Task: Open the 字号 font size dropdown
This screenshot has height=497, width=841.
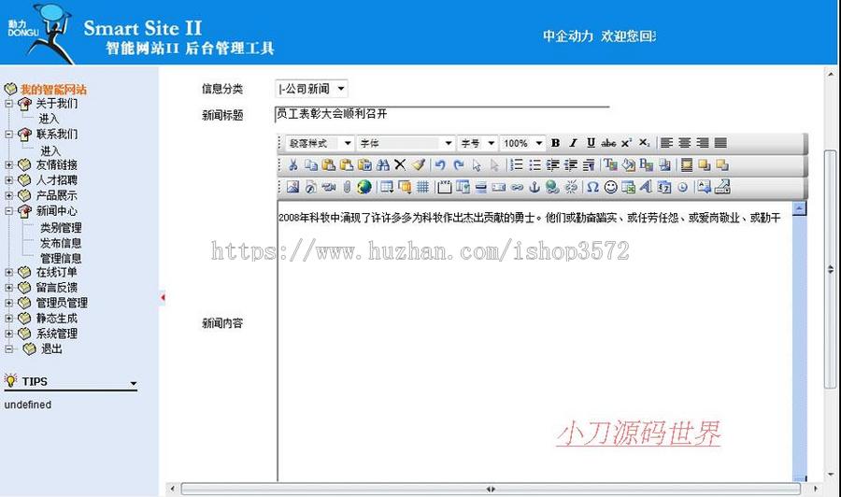Action: tap(478, 143)
